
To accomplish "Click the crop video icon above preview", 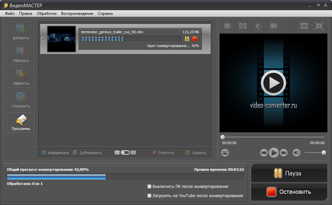I will coord(227,26).
